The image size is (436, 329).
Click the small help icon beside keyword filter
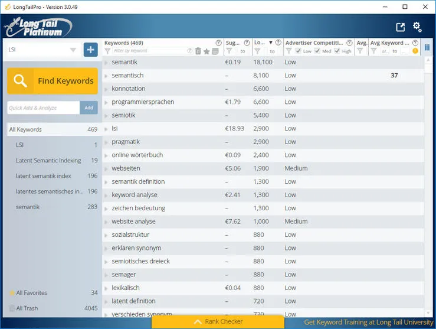189,51
